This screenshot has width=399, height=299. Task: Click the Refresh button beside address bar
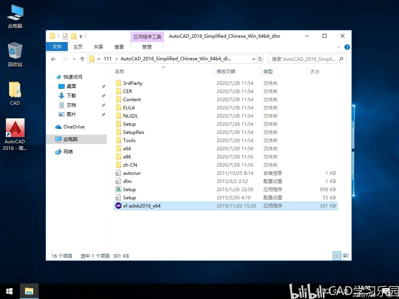(260, 59)
